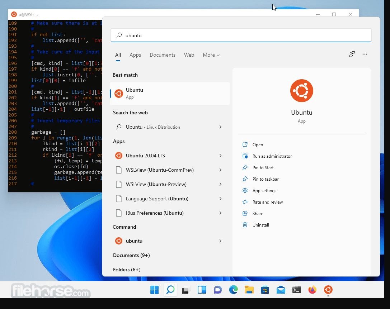The height and width of the screenshot is (309, 390).
Task: Open the three-dot more options menu
Action: pyautogui.click(x=365, y=54)
